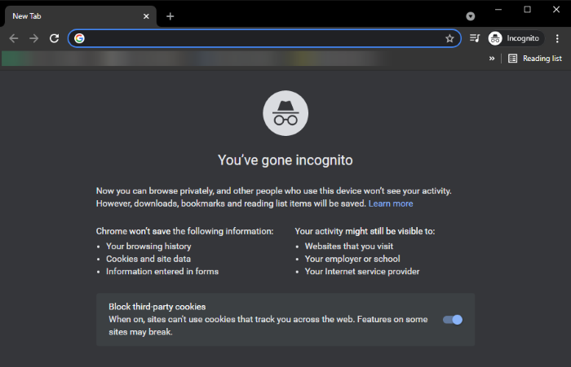Open a new tab with plus button

click(x=170, y=16)
